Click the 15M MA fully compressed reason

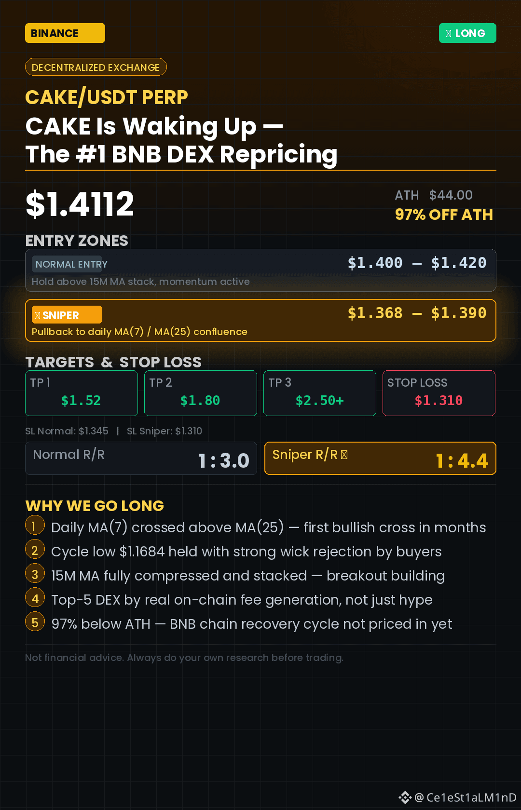[248, 576]
